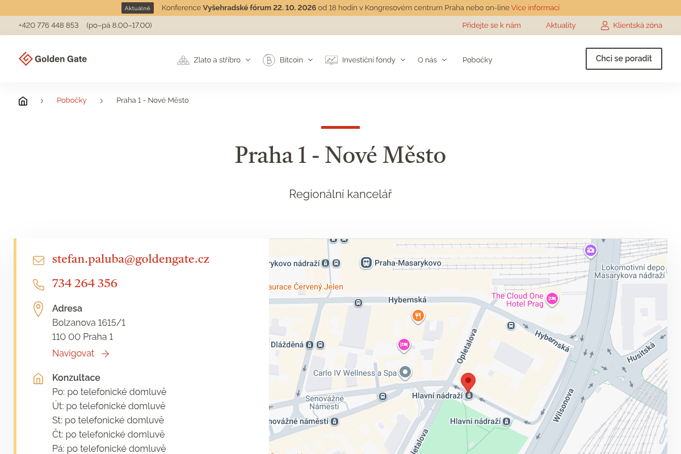Click the pink hotel marker near Dlážděná
The width and height of the screenshot is (681, 454).
pos(403,344)
